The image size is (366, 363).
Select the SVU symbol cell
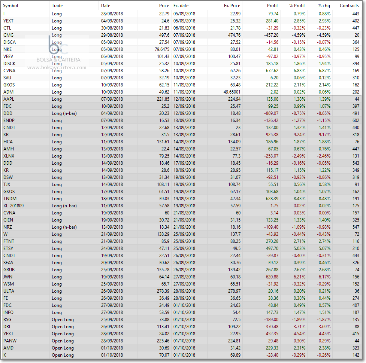click(7, 77)
